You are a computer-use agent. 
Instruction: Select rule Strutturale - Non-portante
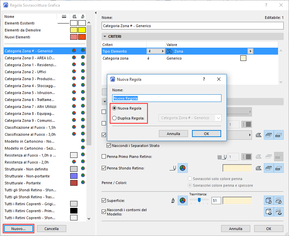pyautogui.click(x=45, y=176)
